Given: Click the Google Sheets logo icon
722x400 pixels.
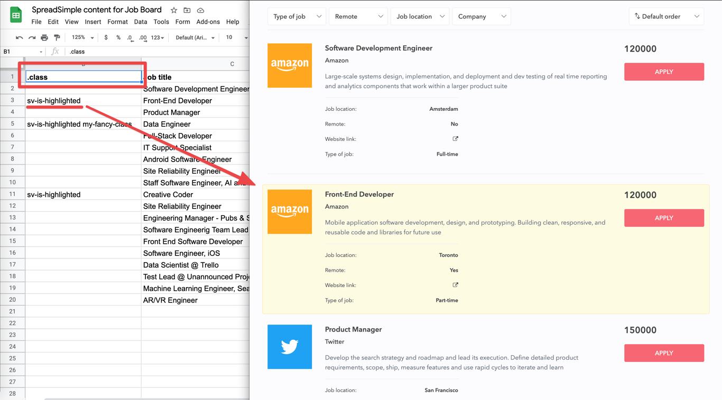Looking at the screenshot, I should click(16, 15).
